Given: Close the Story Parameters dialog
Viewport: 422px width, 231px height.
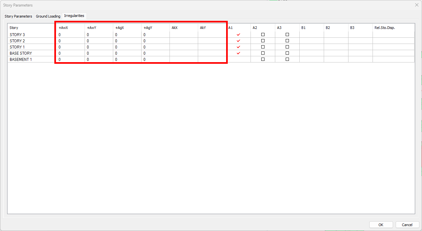Looking at the screenshot, I should click(416, 5).
